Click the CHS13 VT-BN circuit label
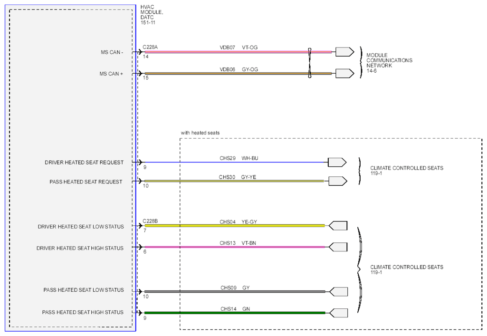 click(238, 243)
